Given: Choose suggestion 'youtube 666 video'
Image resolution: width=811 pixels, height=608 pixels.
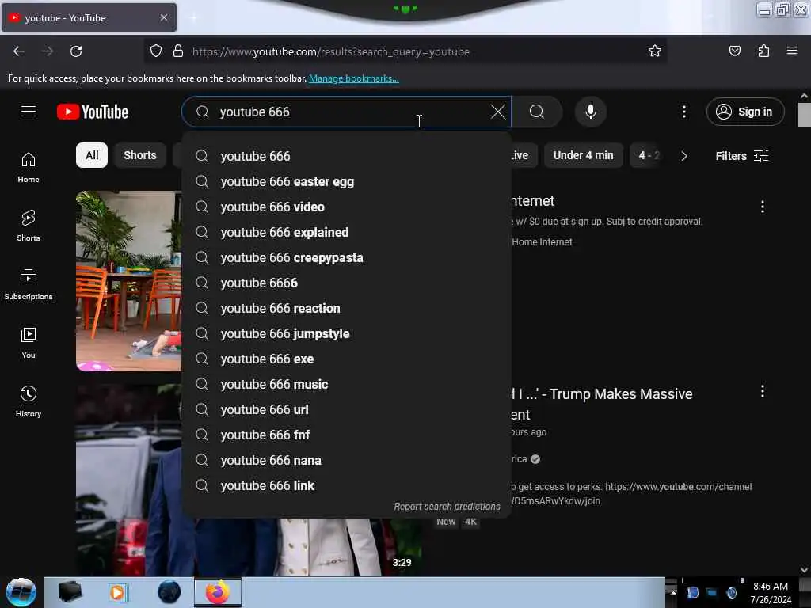Looking at the screenshot, I should click(x=346, y=207).
